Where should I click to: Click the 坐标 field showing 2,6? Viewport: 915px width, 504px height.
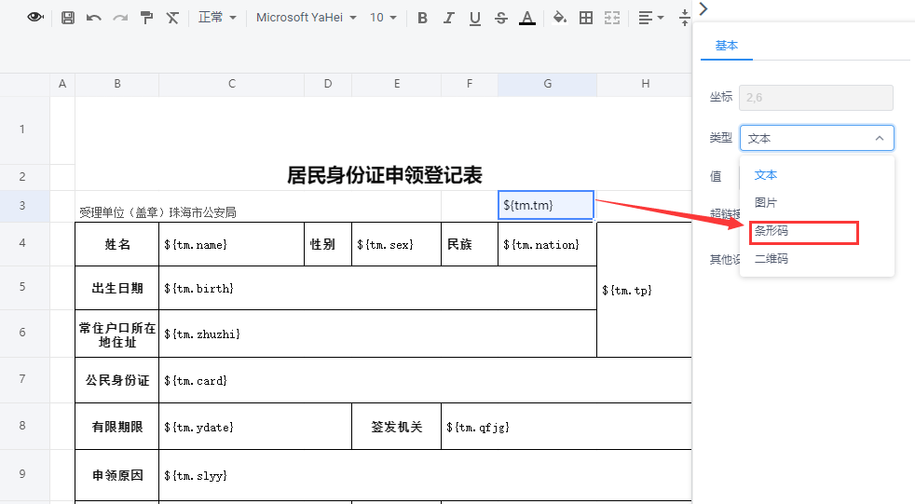[816, 98]
